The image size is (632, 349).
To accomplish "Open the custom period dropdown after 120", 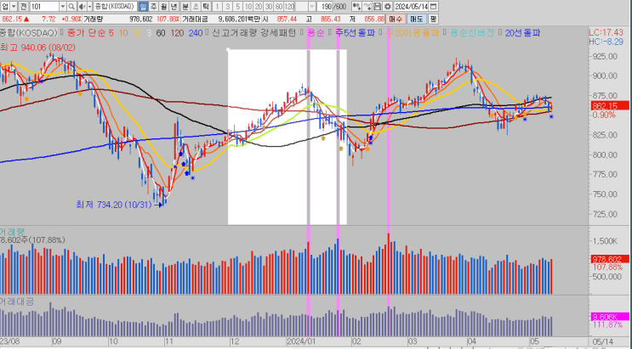I will 312,7.
